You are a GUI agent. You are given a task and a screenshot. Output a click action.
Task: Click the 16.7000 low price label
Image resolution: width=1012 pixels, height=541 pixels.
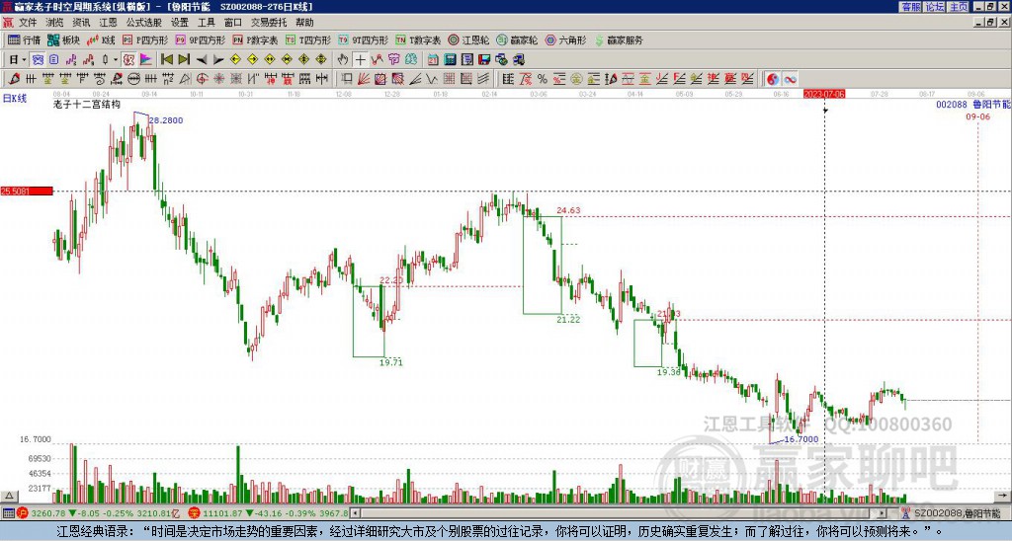coord(801,439)
